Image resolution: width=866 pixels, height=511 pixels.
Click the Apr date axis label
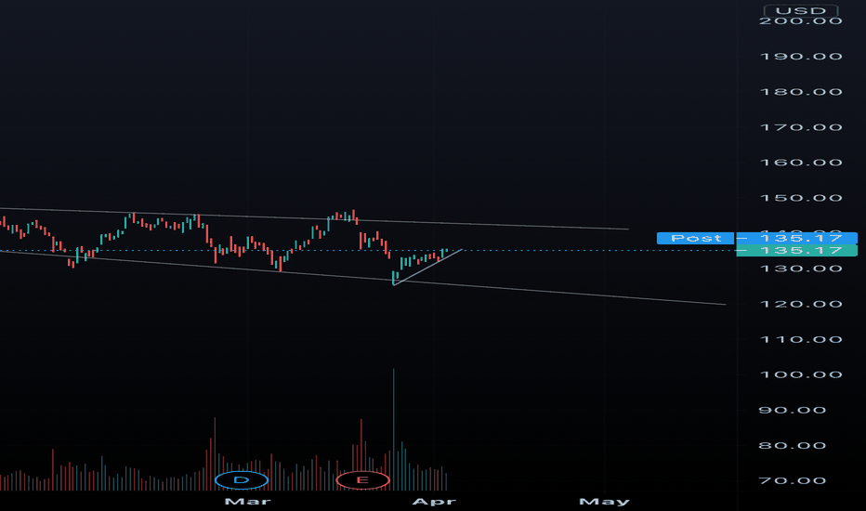[x=434, y=502]
